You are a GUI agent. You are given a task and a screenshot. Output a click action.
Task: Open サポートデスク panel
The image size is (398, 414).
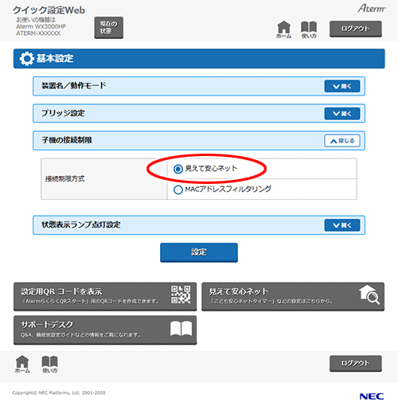(105, 330)
